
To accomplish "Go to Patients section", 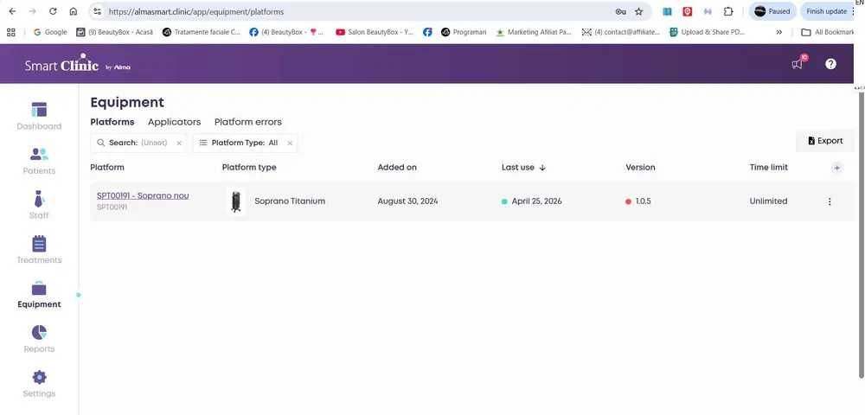I will coord(39,154).
